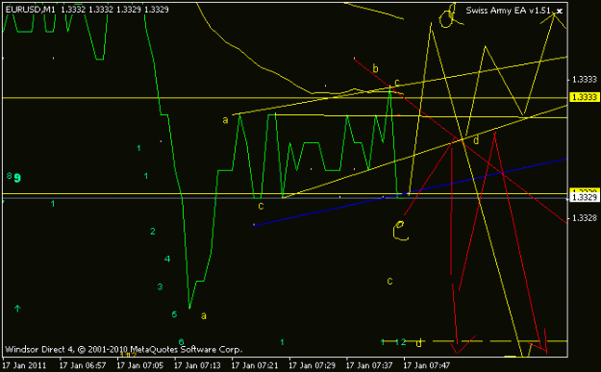Click the 17 Jan 06:57 time label

83,365
